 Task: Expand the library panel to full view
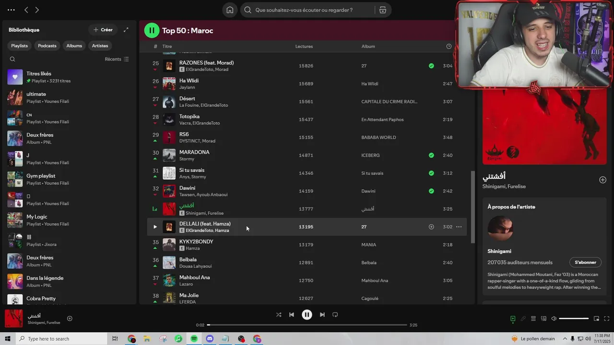126,30
